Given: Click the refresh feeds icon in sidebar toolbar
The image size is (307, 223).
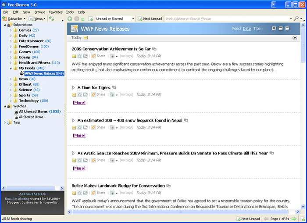Looking at the screenshot, I should (51, 19).
